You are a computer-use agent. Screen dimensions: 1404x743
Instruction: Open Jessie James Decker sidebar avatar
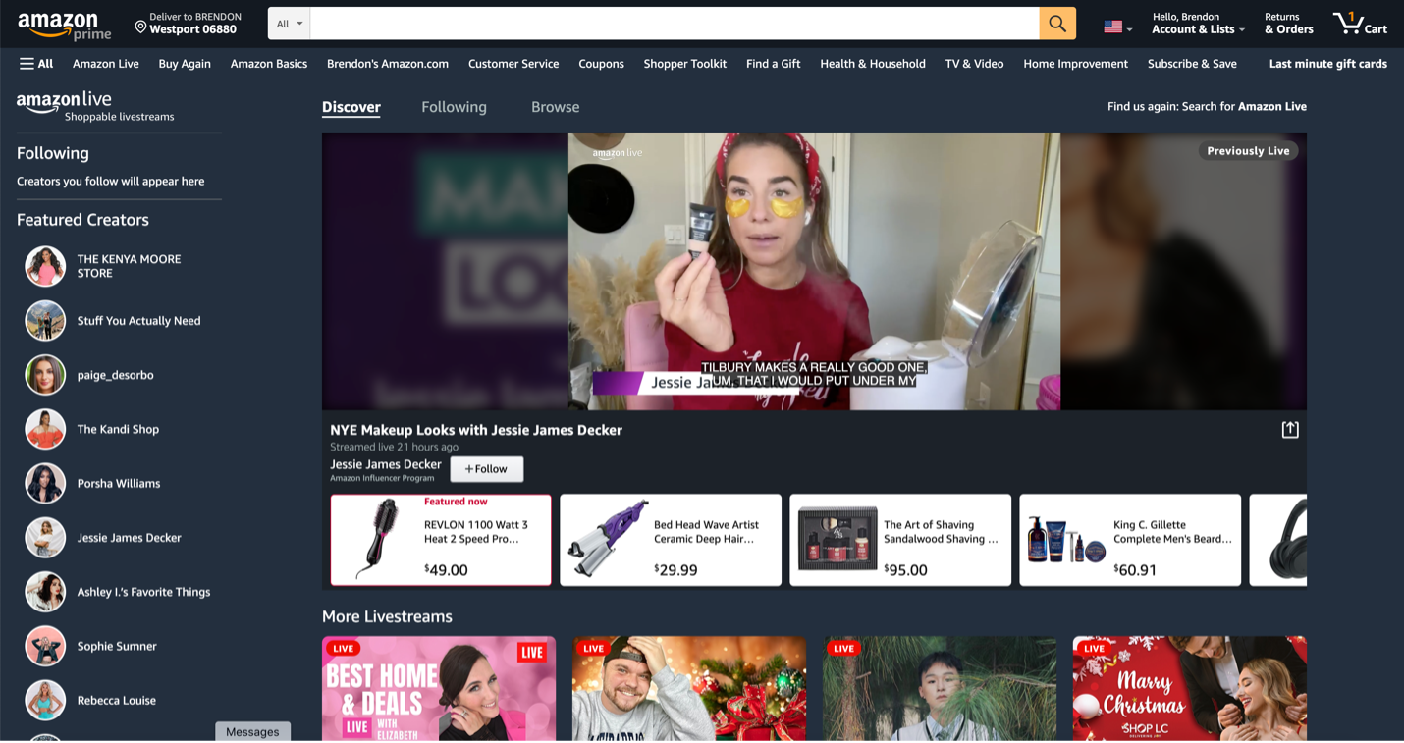click(45, 538)
